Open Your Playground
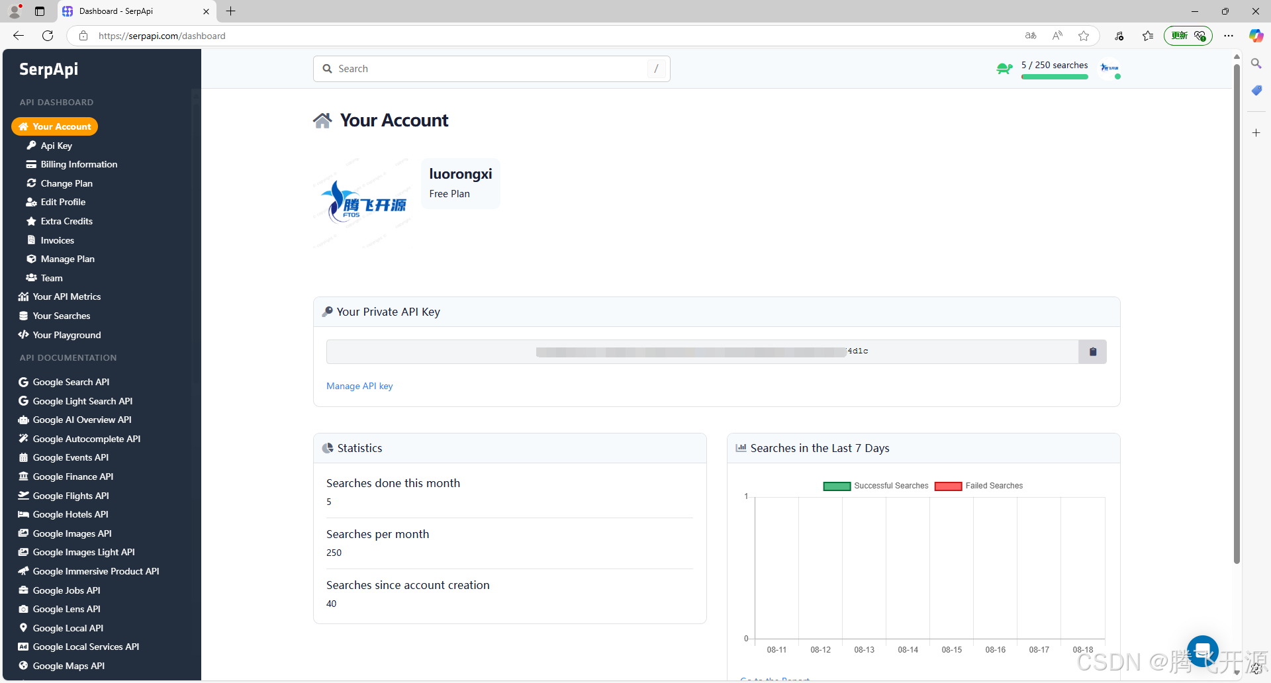Screen dimensions: 1271x683 pos(60,335)
